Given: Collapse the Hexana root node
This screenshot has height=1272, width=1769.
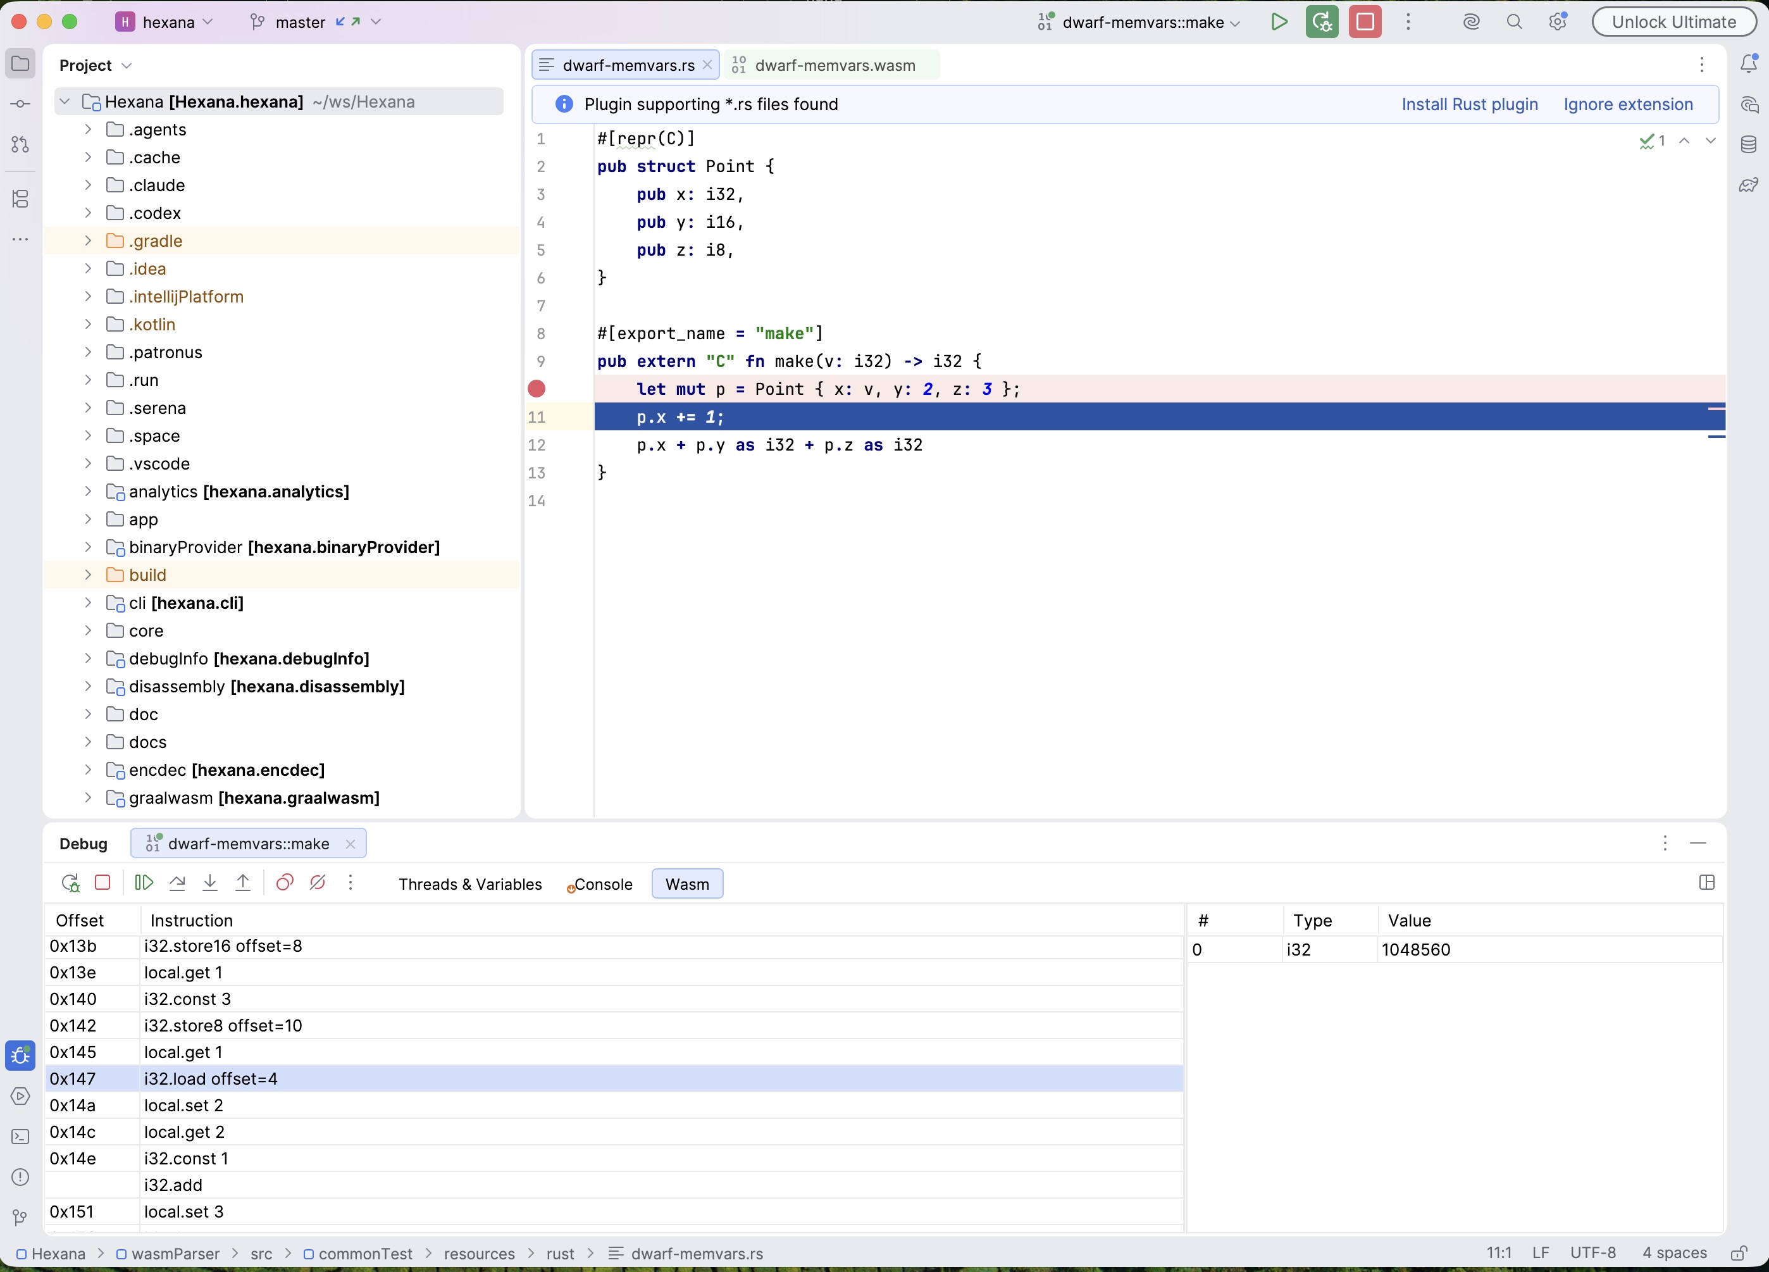Looking at the screenshot, I should [65, 101].
